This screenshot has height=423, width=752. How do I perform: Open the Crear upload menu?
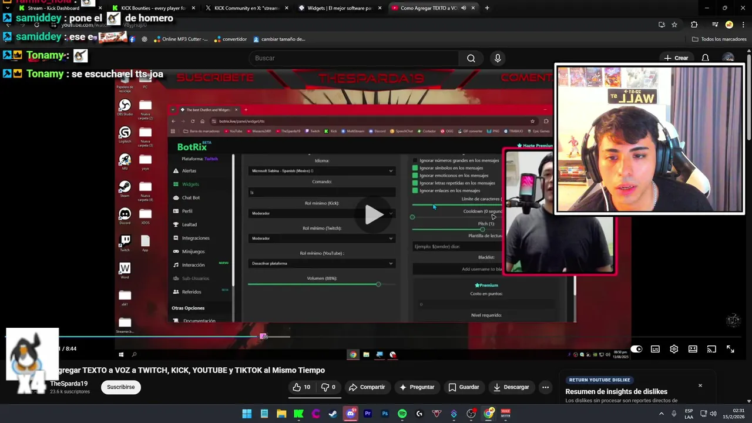[x=676, y=58]
